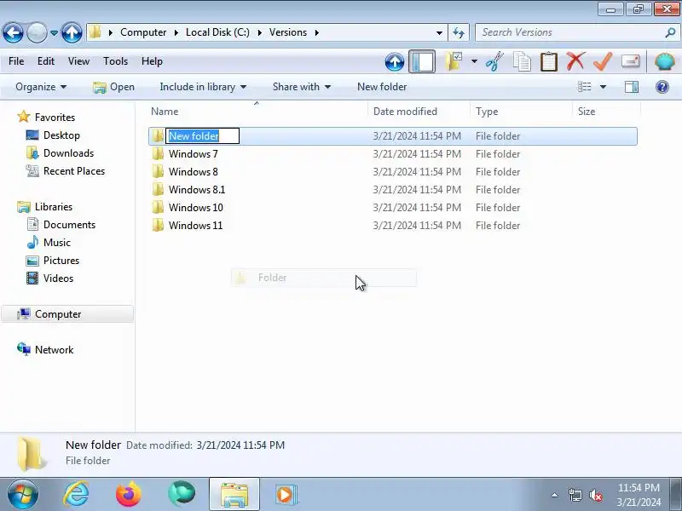Image resolution: width=682 pixels, height=511 pixels.
Task: Open the View menu
Action: (x=78, y=61)
